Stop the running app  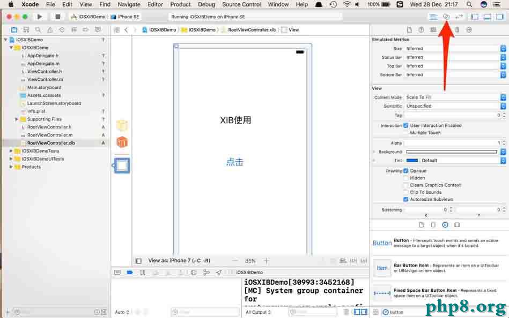[57, 16]
